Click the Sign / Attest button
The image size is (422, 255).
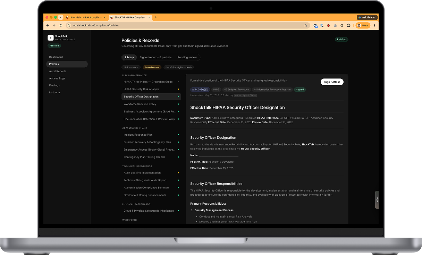pos(332,82)
